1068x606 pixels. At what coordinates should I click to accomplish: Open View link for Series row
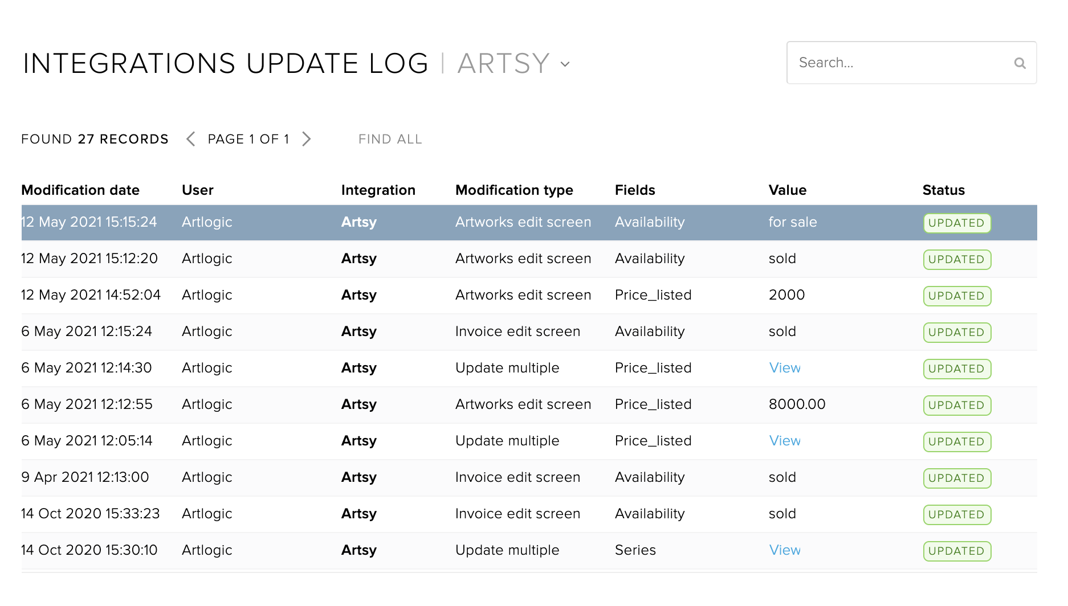785,550
